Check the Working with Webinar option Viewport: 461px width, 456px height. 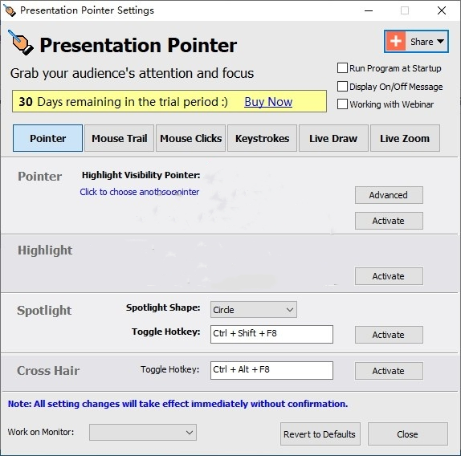[342, 104]
